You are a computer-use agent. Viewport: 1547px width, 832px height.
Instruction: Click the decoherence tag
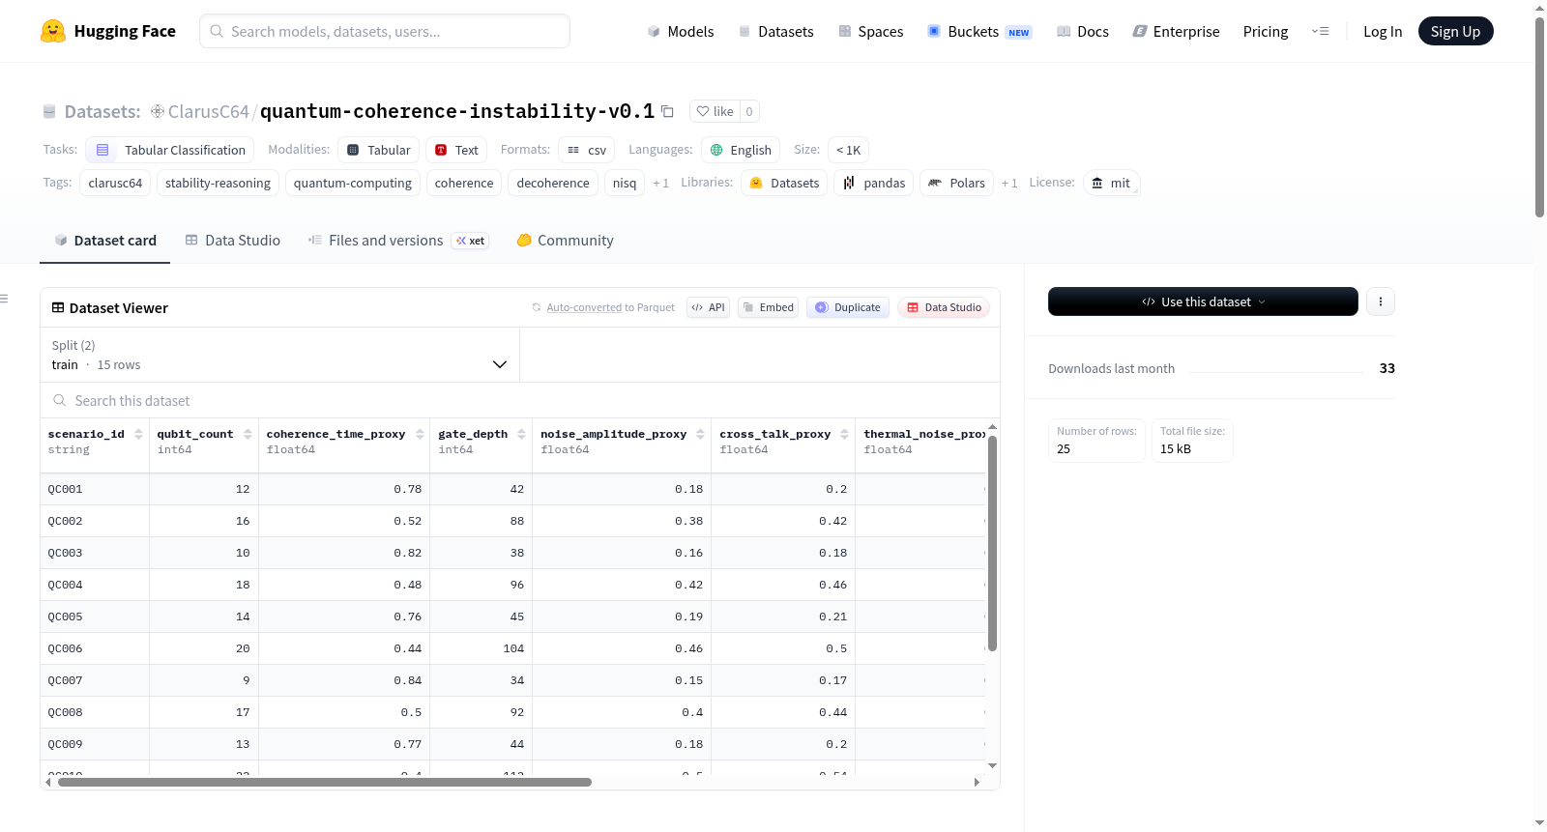(553, 183)
